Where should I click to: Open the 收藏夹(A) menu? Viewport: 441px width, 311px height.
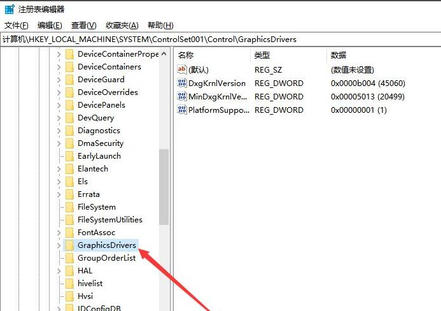coord(122,25)
